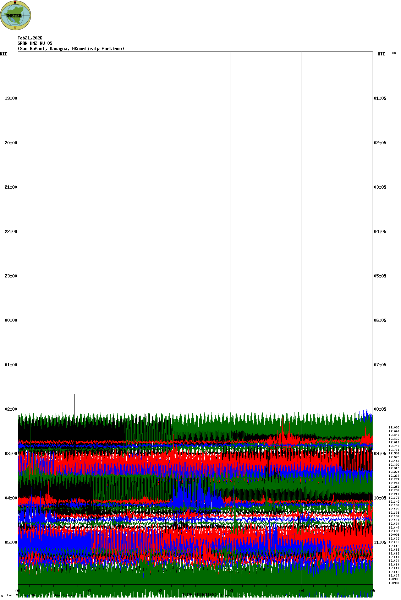Screen dimensions: 401x600
Task: Click the 06:05 UTC time label
Action: [x=380, y=320]
